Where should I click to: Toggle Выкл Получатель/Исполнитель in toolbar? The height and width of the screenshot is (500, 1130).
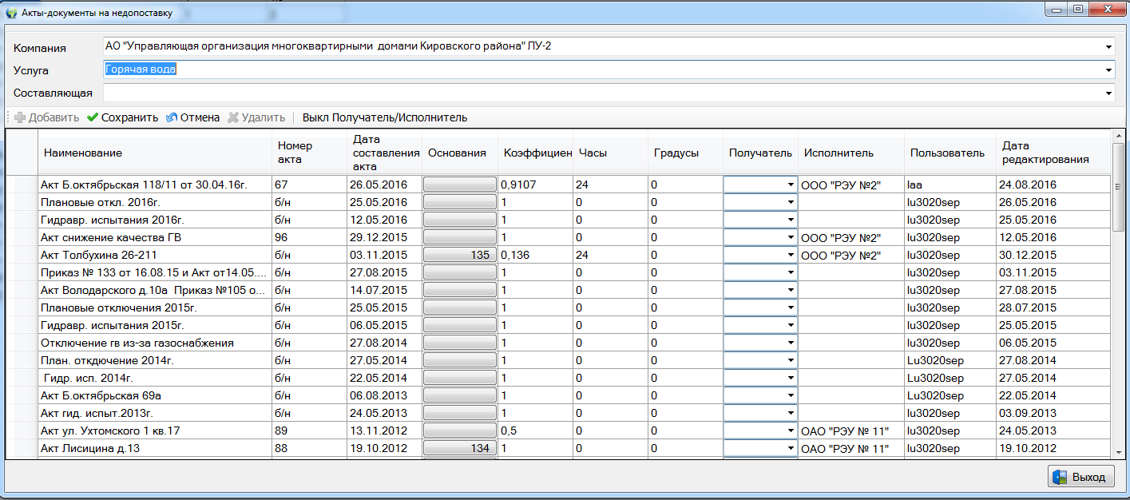pyautogui.click(x=384, y=117)
